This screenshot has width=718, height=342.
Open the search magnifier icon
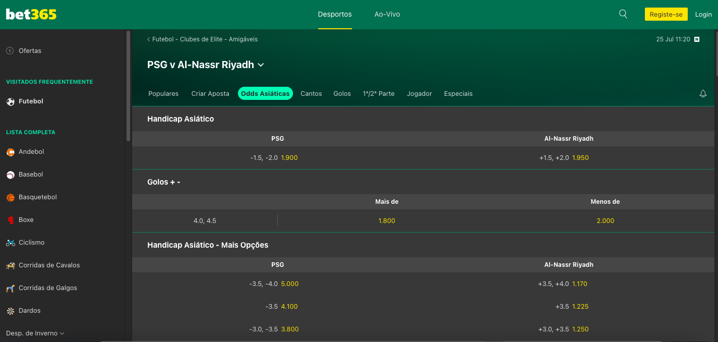(x=623, y=14)
